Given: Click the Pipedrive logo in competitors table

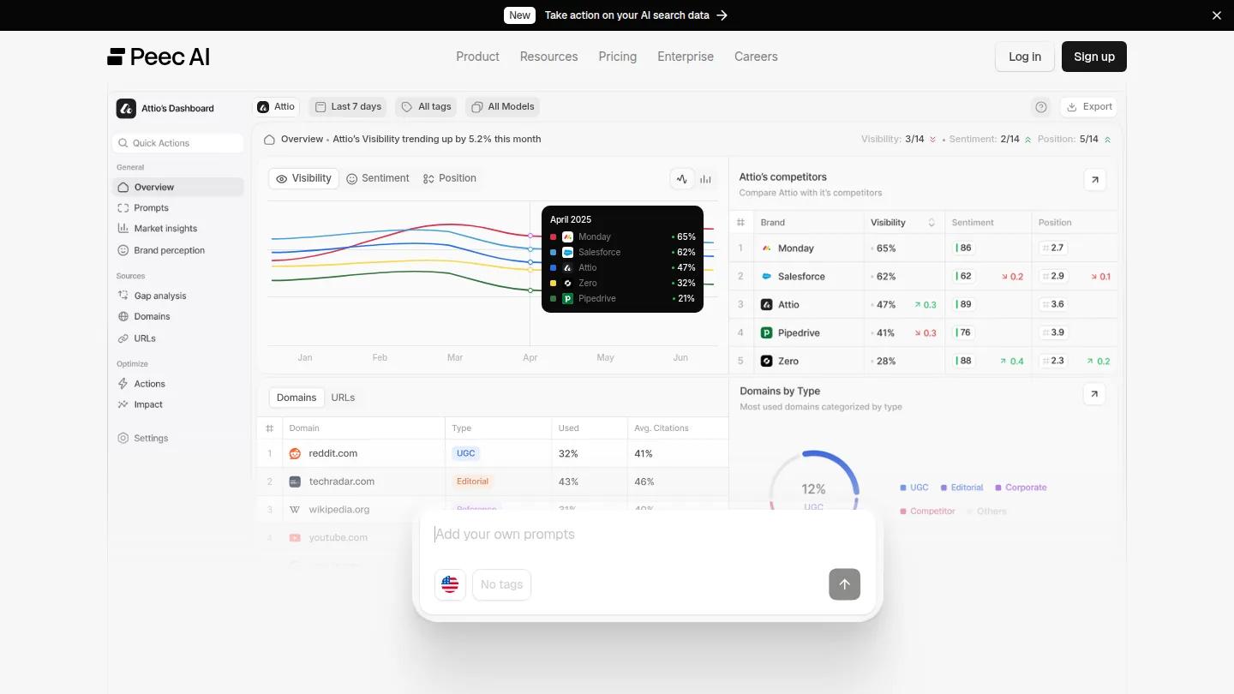Looking at the screenshot, I should (x=767, y=332).
